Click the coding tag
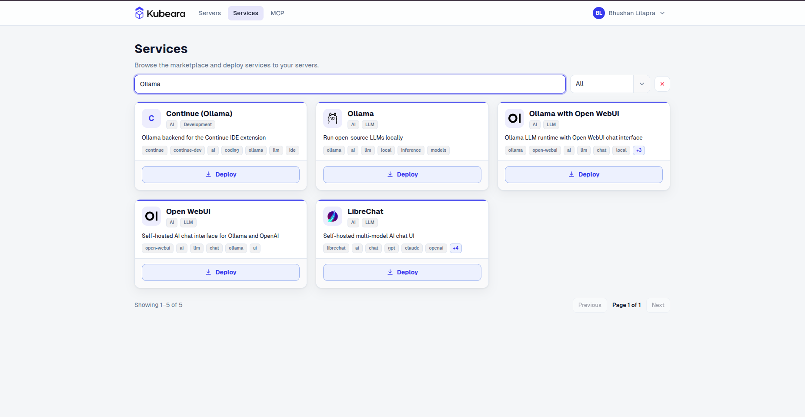 (232, 150)
